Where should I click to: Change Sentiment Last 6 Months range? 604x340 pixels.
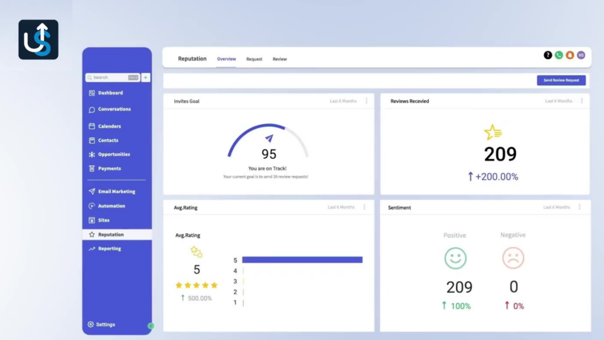tap(556, 207)
